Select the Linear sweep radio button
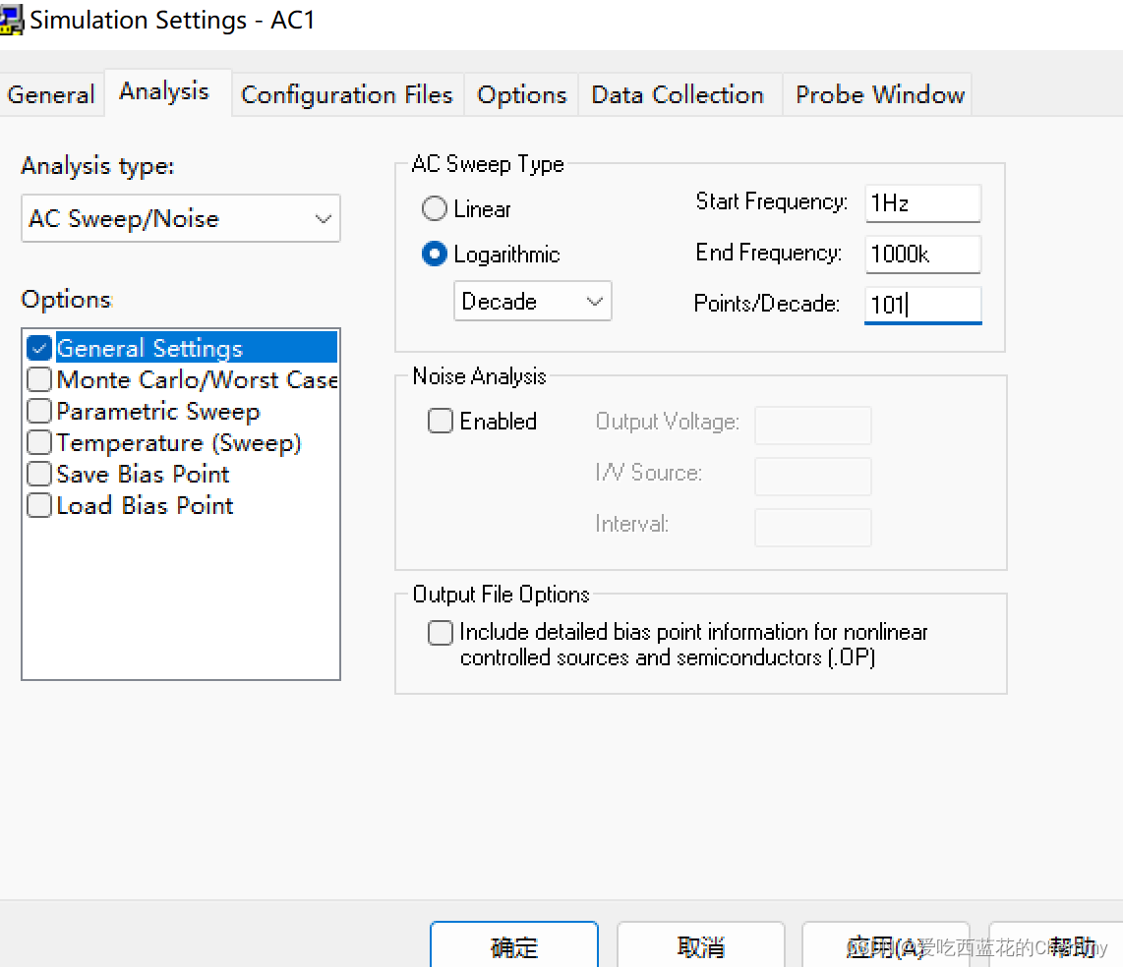 click(x=434, y=209)
